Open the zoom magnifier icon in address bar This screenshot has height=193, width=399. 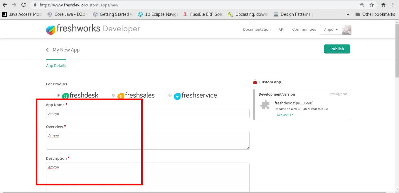click(x=362, y=5)
